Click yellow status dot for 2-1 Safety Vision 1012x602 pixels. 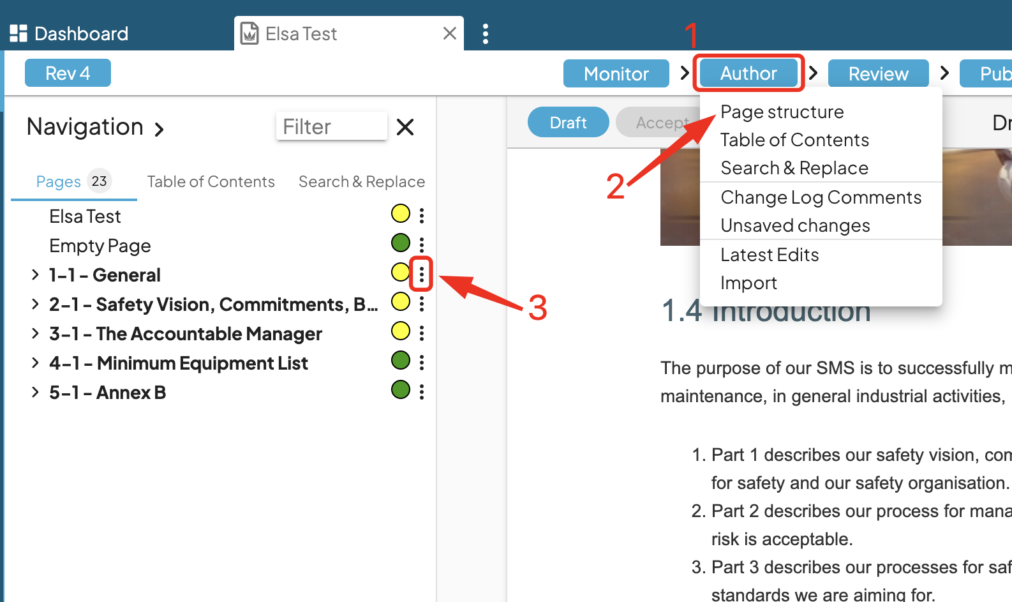click(x=400, y=301)
